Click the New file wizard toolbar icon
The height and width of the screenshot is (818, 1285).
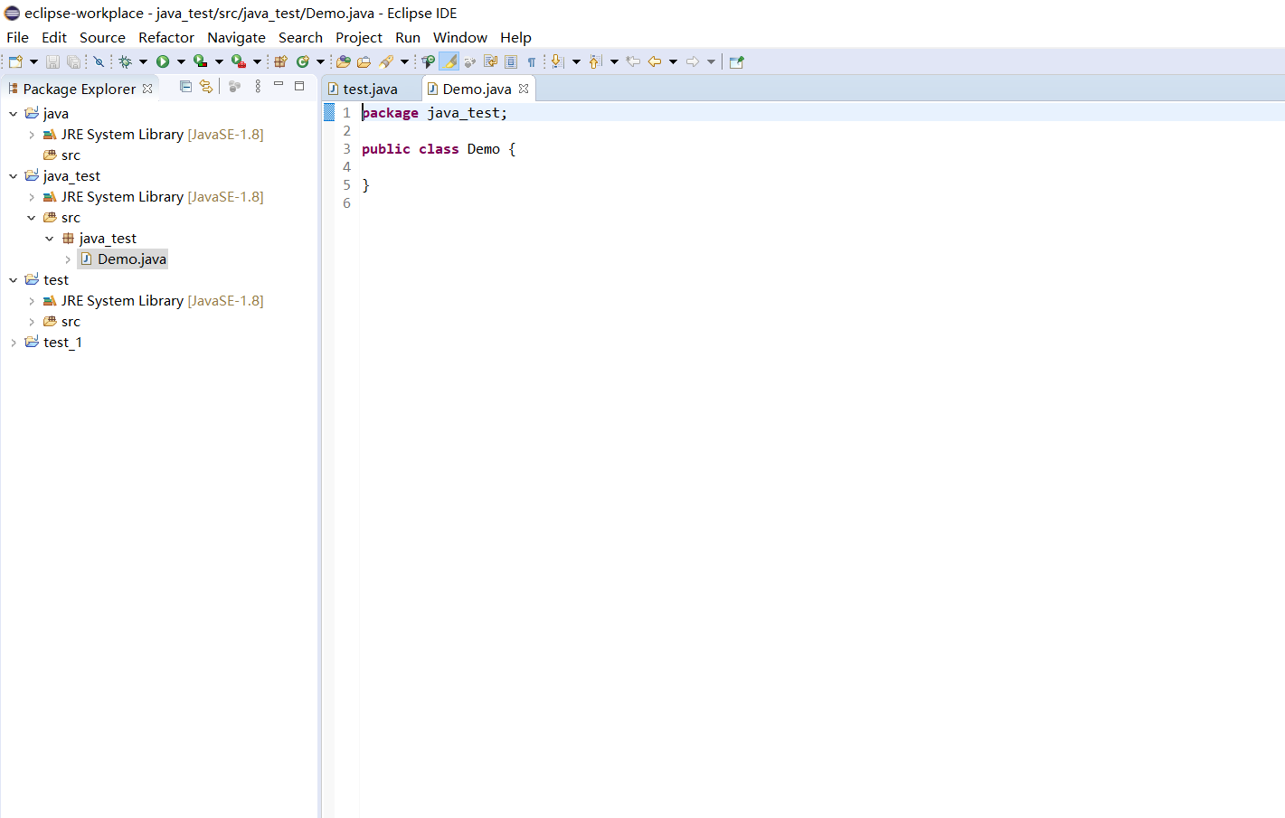tap(15, 61)
